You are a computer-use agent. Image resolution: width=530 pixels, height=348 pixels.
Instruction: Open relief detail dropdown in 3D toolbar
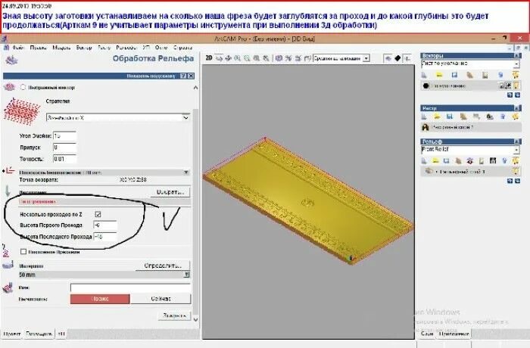(x=366, y=58)
